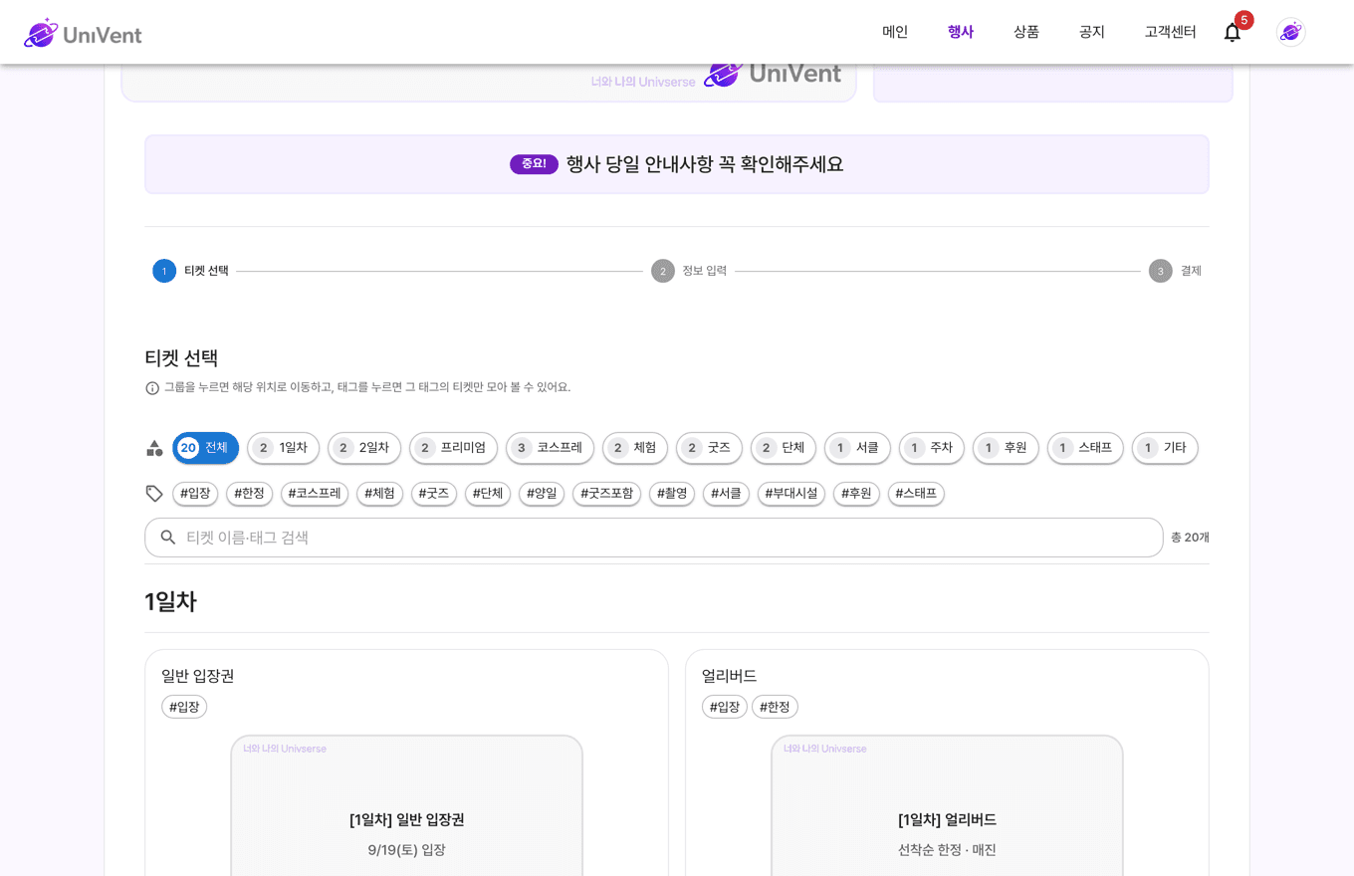The height and width of the screenshot is (876, 1354).
Task: Filter by #스태프 tag
Action: 916,494
